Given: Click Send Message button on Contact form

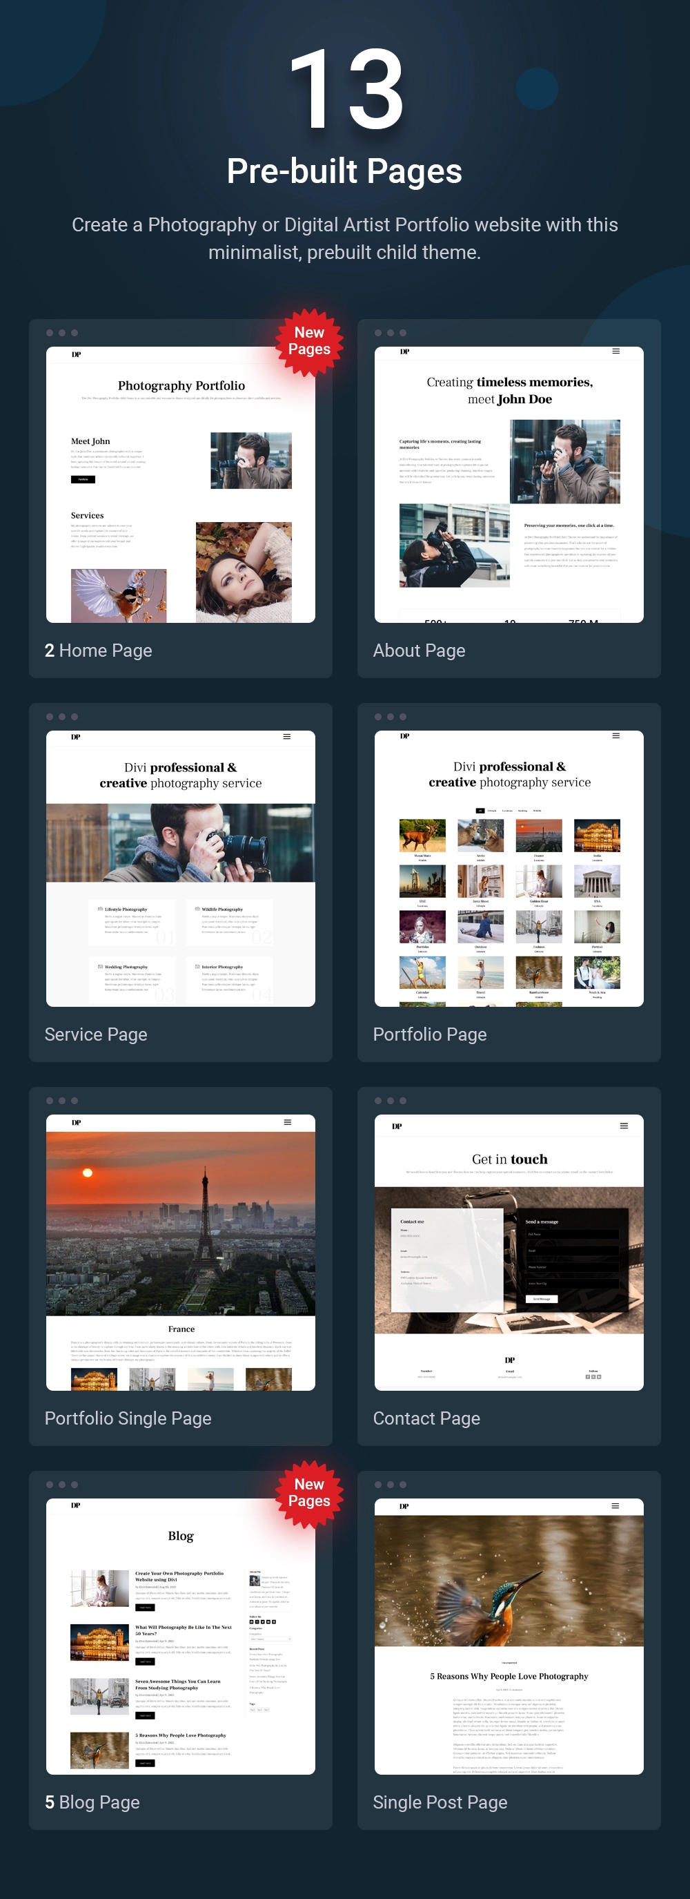Looking at the screenshot, I should click(x=541, y=1299).
